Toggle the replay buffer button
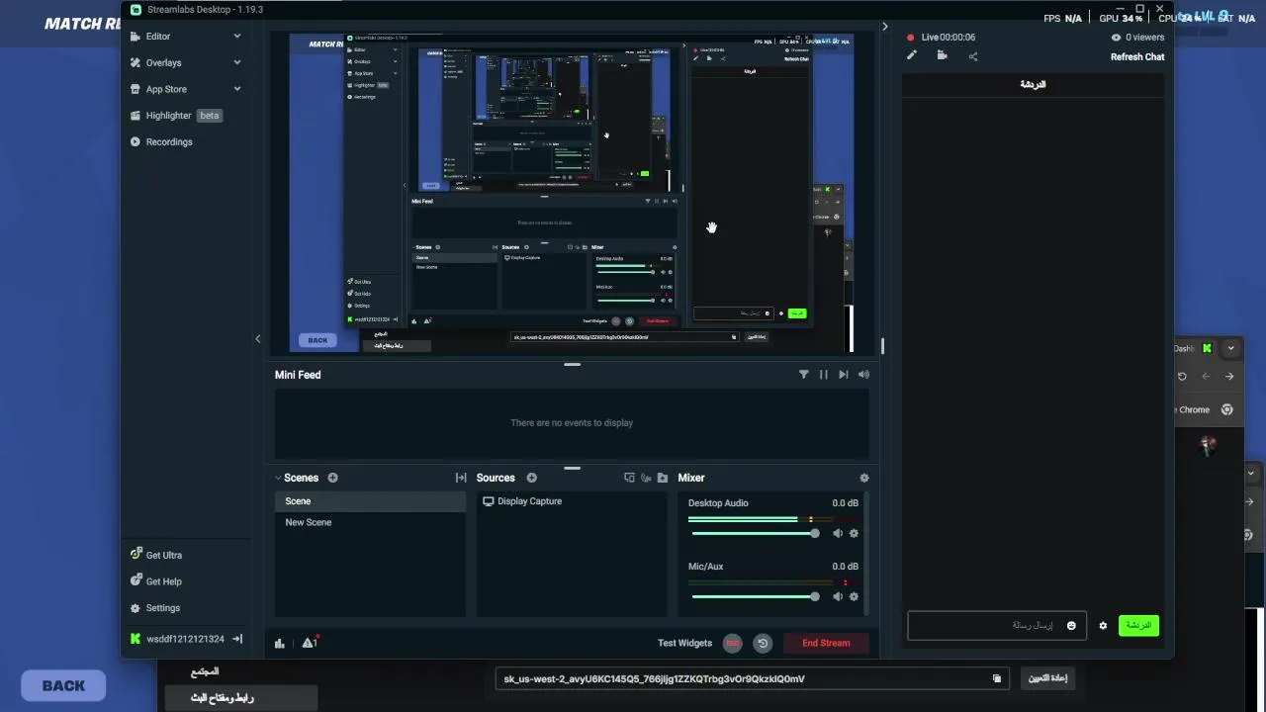 [x=763, y=643]
